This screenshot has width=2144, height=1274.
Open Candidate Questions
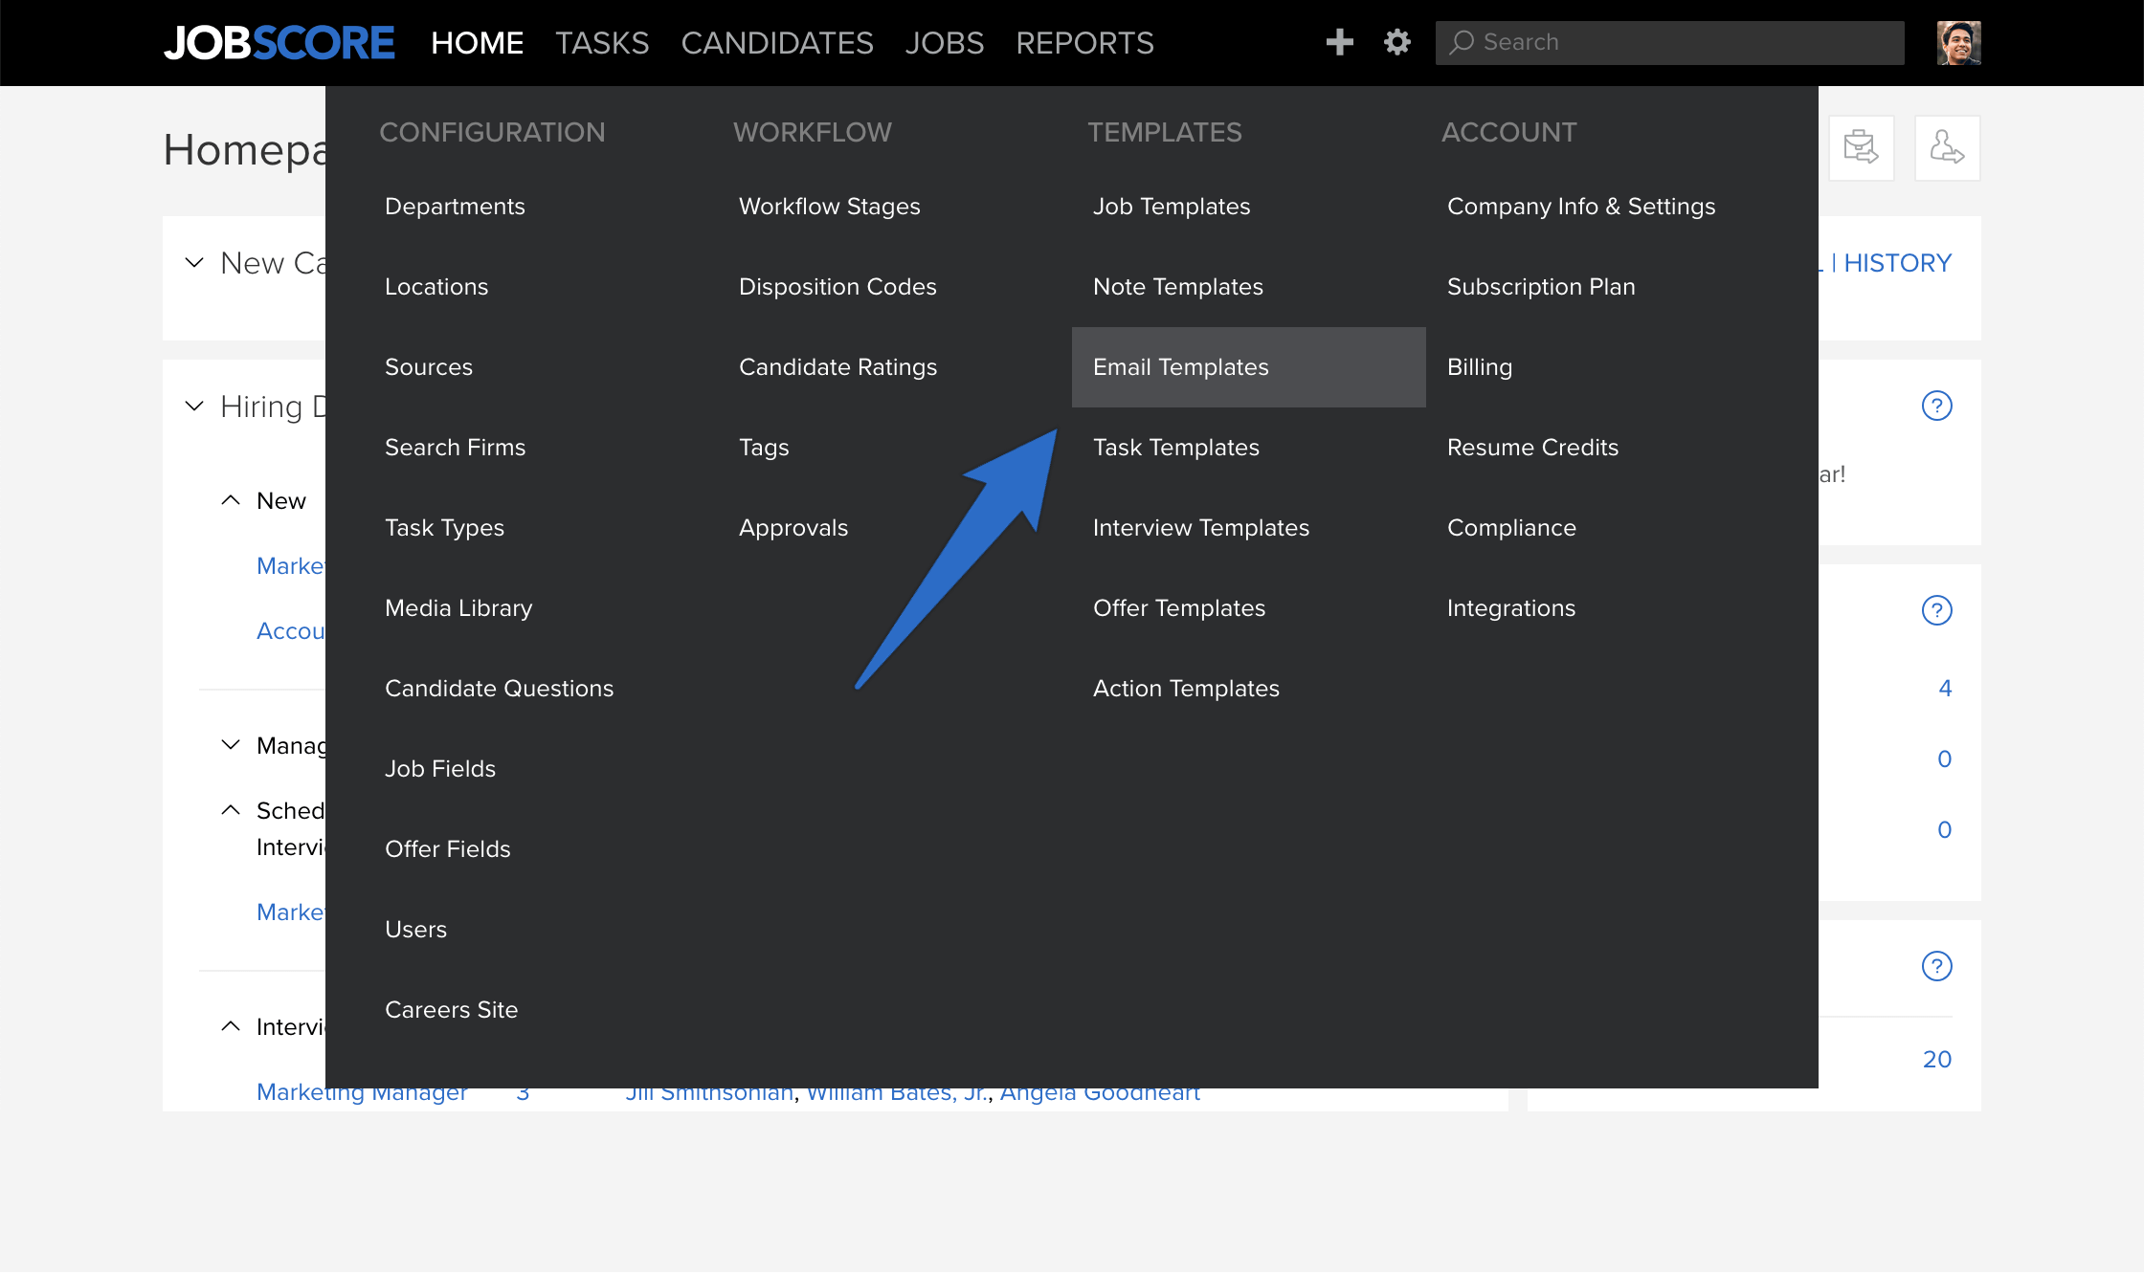pos(499,689)
